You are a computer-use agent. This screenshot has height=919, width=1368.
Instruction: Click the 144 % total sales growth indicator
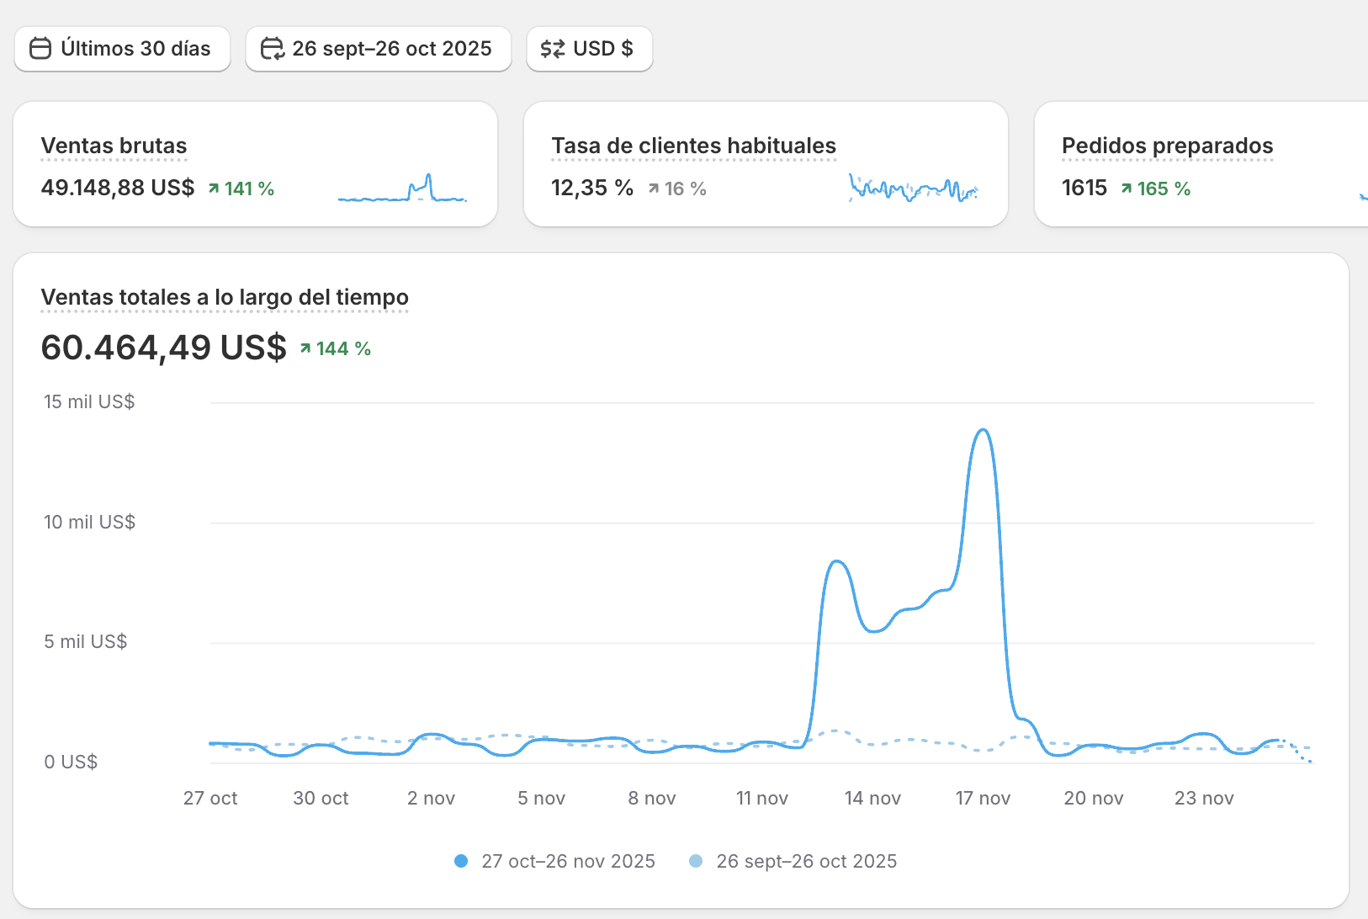coord(336,348)
